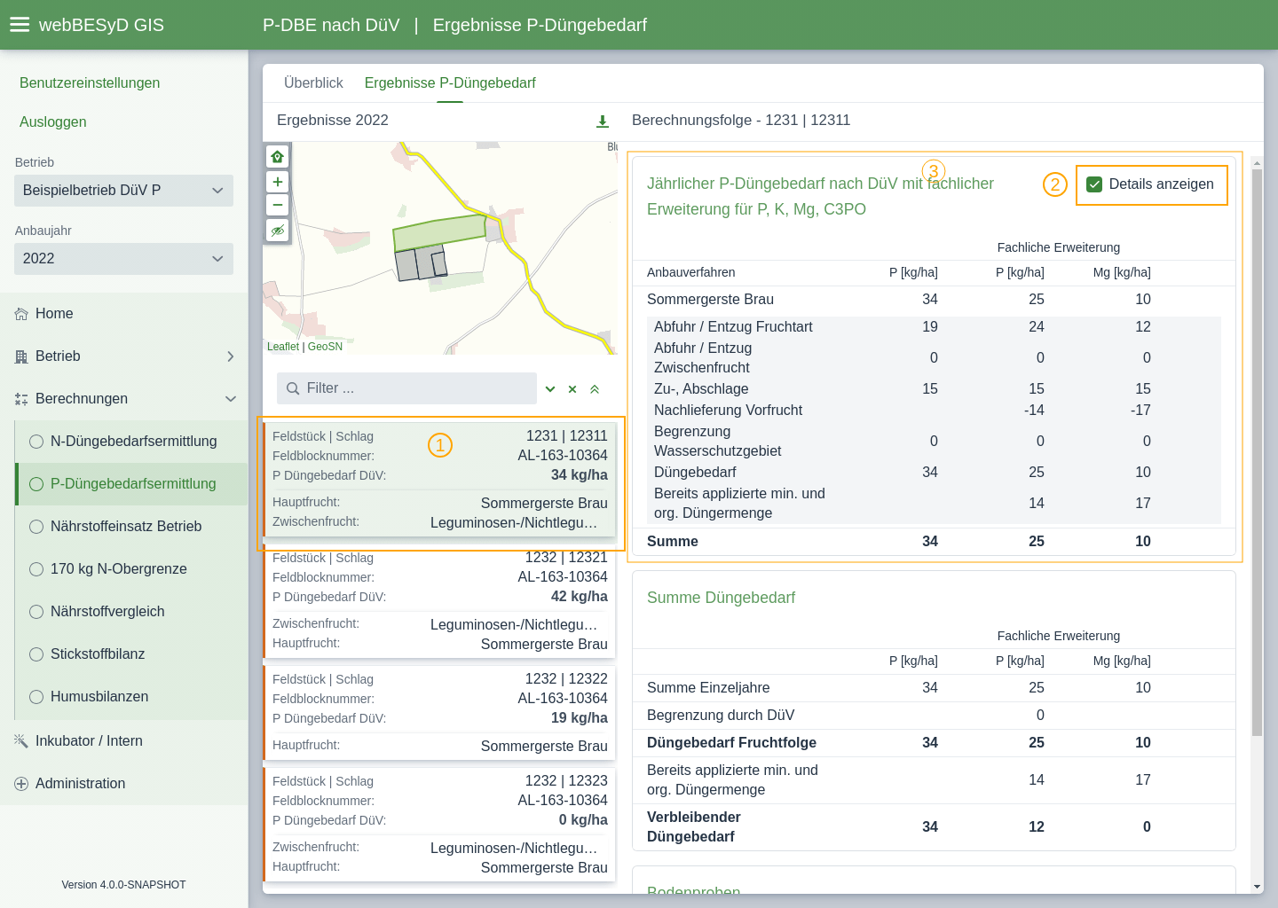Select field card 1232 | 12323
1278x908 pixels.
coord(439,825)
